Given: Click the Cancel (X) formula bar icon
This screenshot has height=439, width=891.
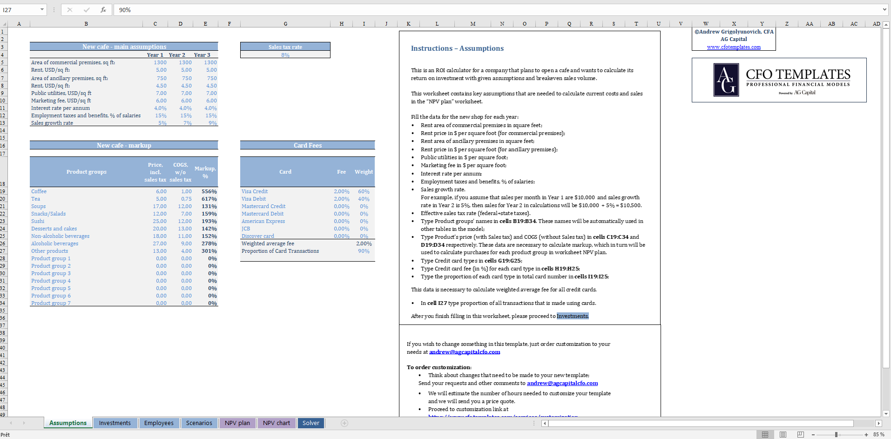Looking at the screenshot, I should tap(70, 10).
